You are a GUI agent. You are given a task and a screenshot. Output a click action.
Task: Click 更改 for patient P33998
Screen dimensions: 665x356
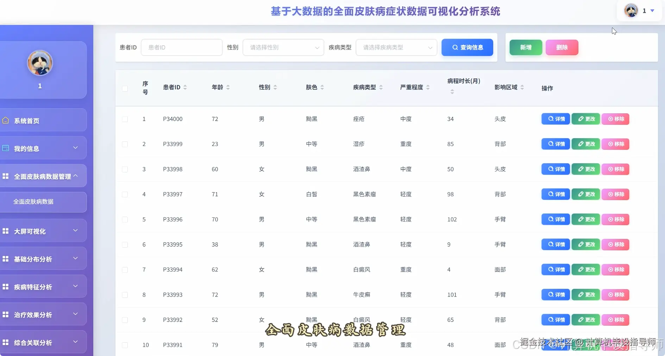586,169
